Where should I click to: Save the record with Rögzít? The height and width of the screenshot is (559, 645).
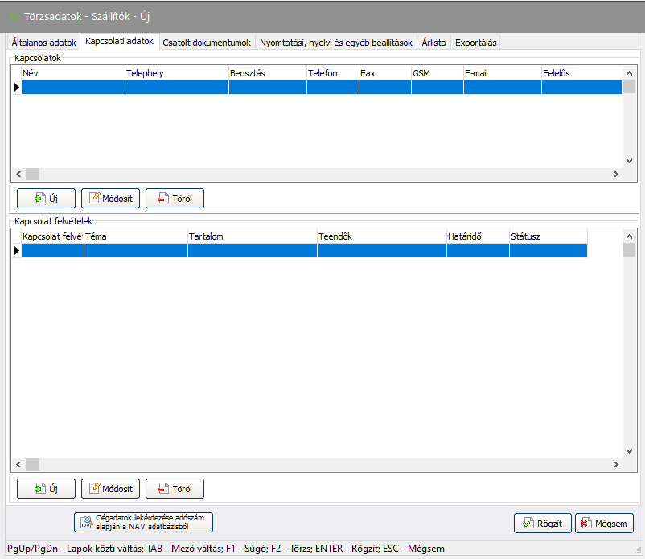(x=542, y=523)
